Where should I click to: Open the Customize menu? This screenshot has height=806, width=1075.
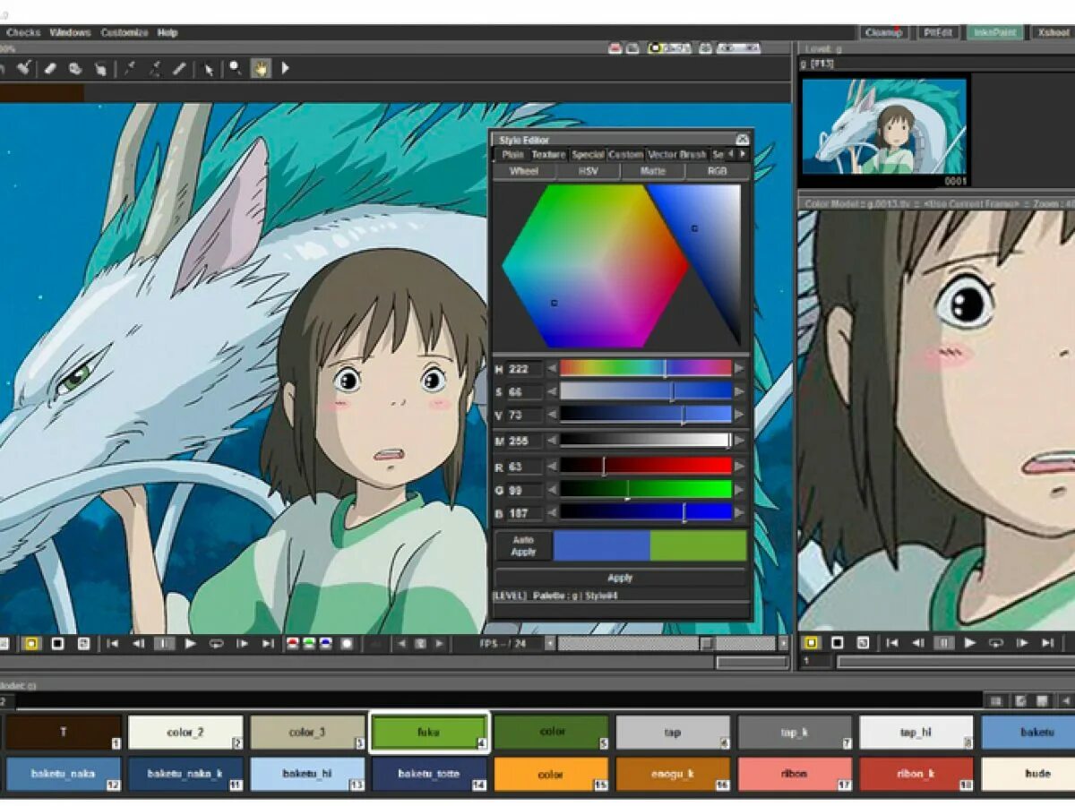click(x=125, y=32)
